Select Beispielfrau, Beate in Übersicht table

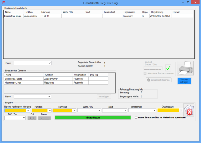[24, 79]
